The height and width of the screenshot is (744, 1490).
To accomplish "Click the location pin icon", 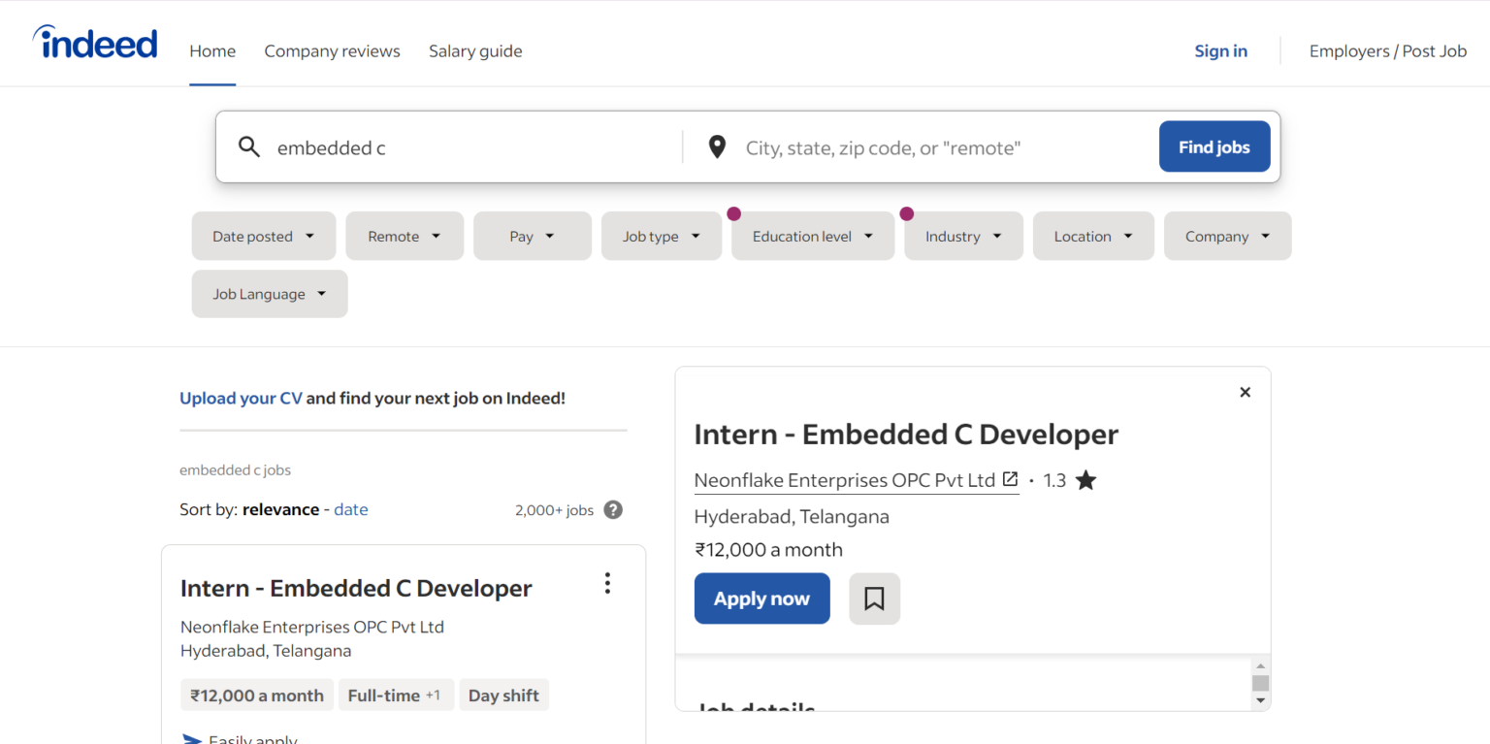I will (717, 146).
